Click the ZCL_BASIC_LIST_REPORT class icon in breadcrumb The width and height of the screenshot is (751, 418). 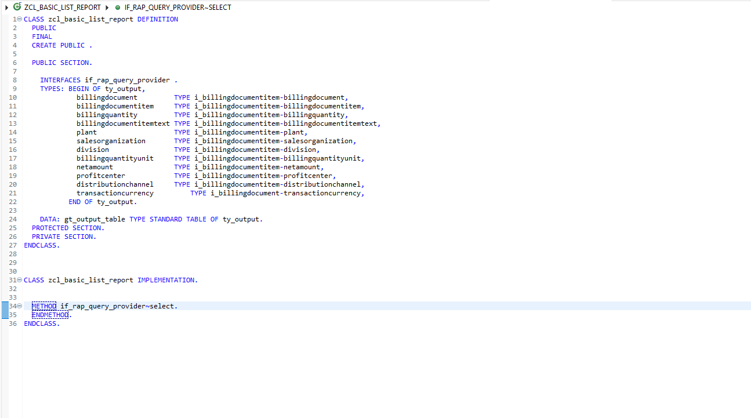[17, 7]
